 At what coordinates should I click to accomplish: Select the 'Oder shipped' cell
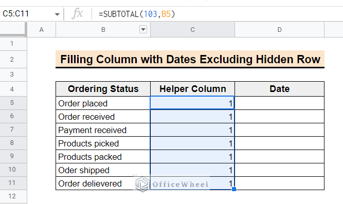click(x=103, y=170)
